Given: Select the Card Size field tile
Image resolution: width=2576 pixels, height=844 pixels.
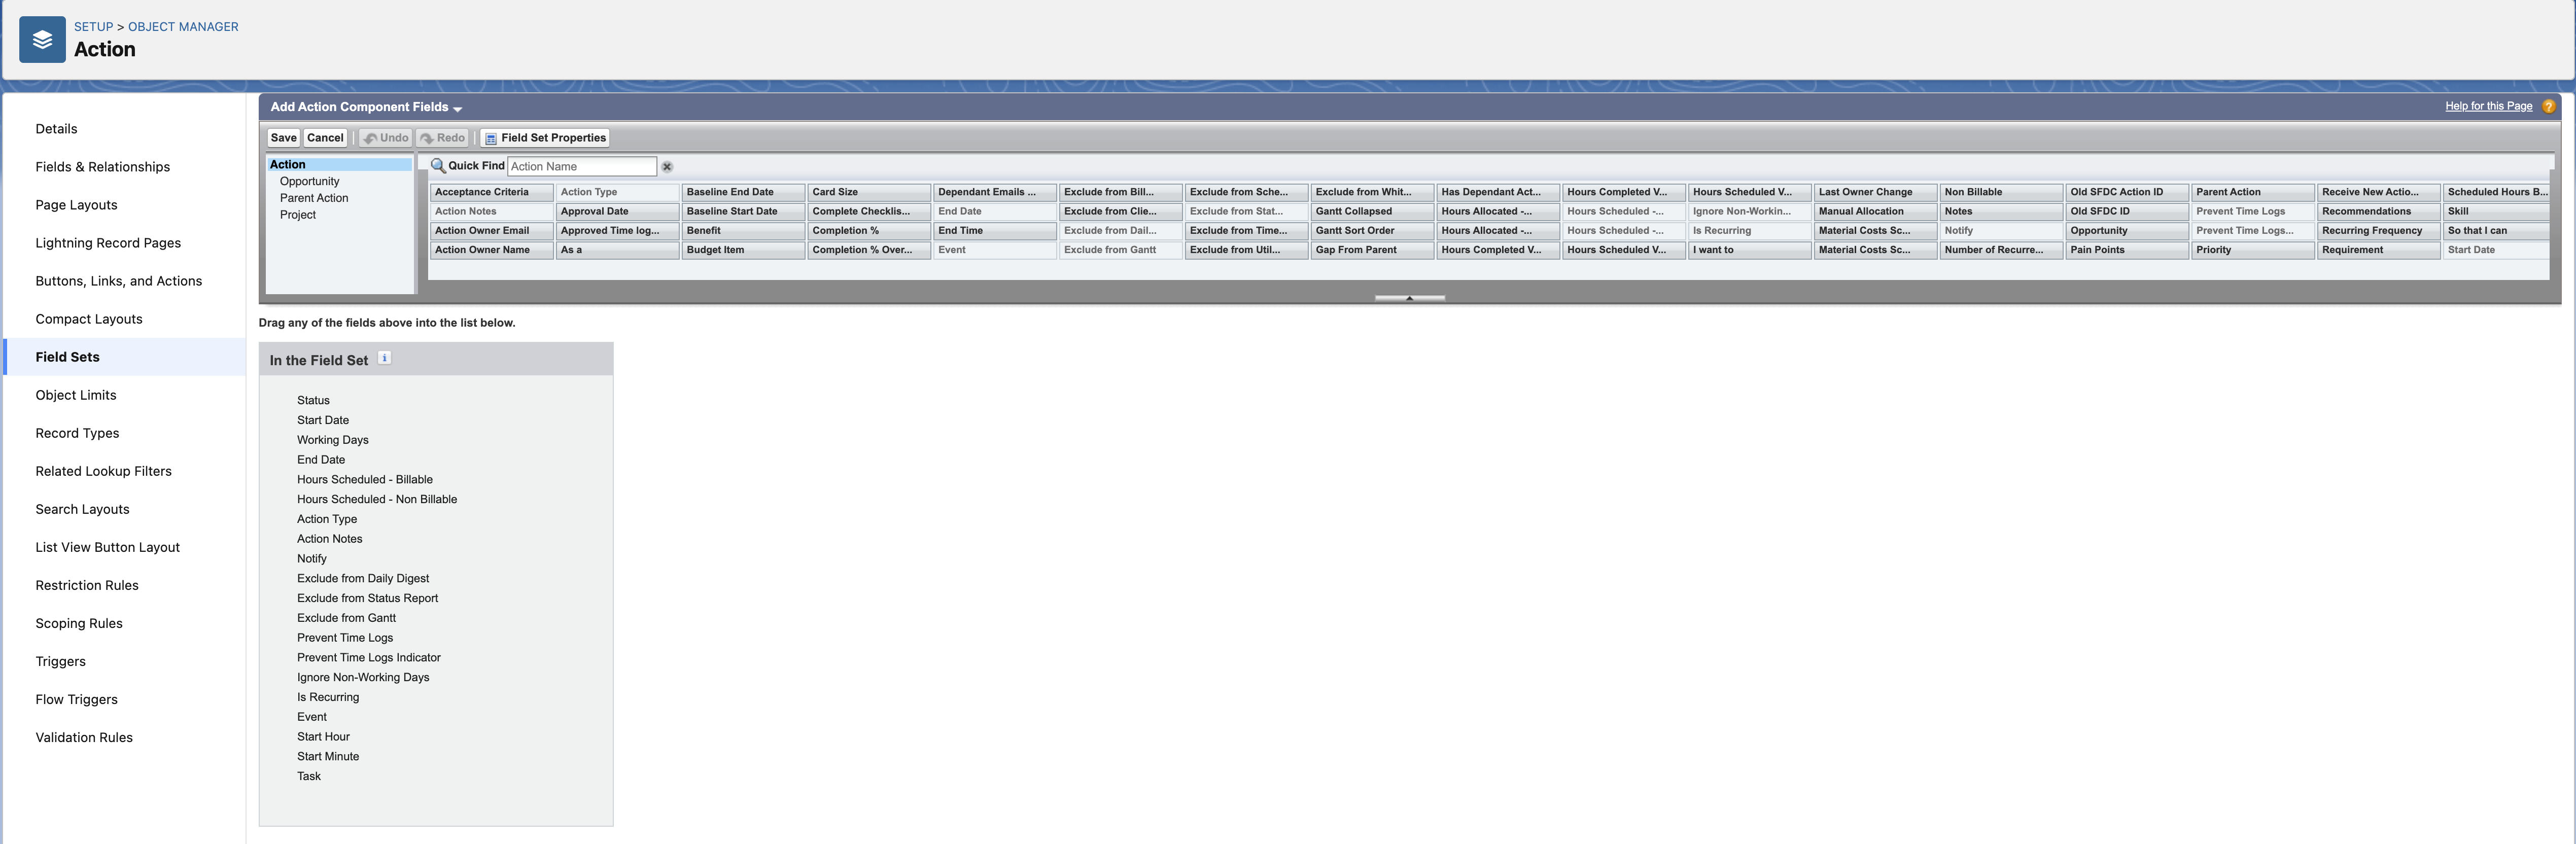Looking at the screenshot, I should [869, 192].
